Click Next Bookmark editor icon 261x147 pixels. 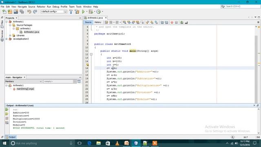152,22
